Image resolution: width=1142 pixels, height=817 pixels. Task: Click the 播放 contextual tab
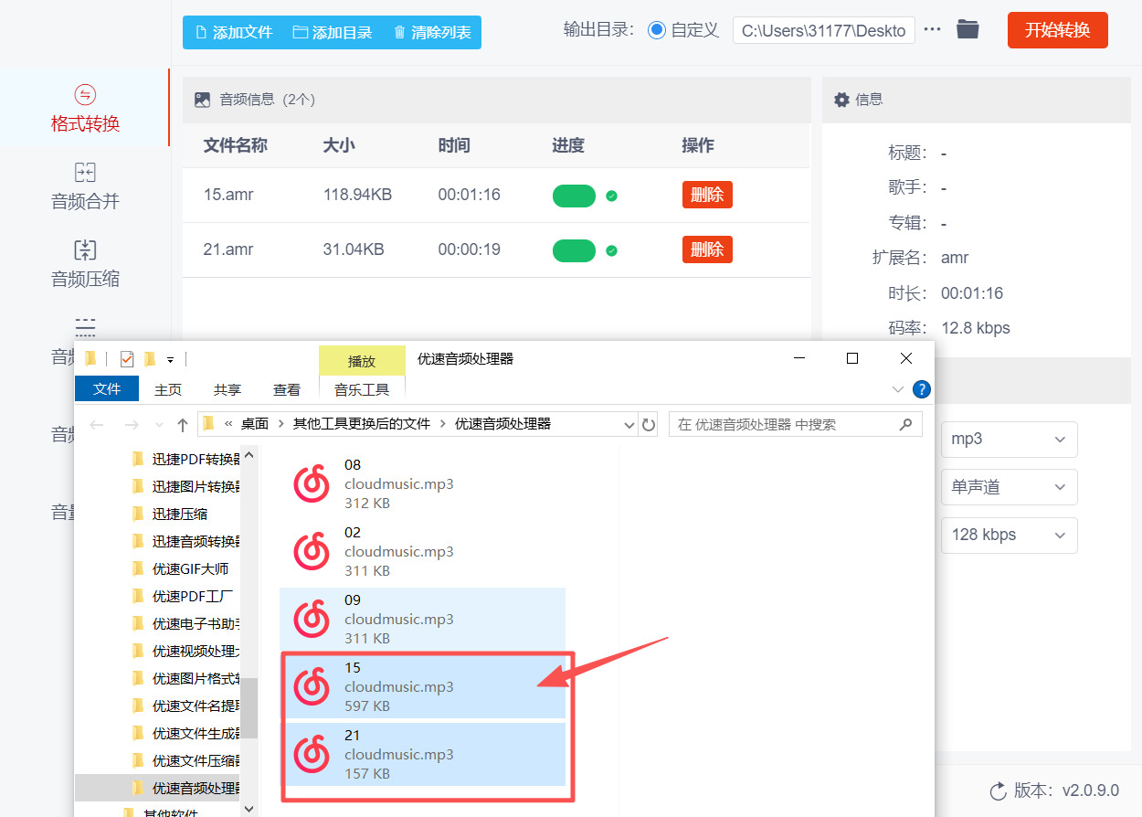(362, 361)
